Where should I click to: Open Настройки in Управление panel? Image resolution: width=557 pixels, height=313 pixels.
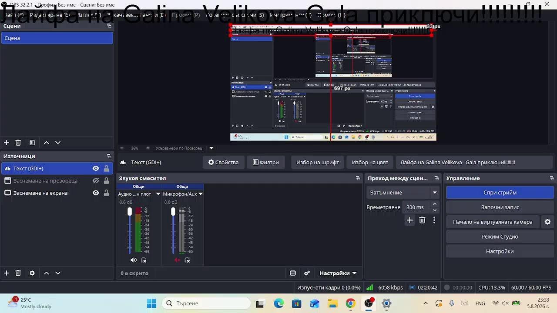500,251
